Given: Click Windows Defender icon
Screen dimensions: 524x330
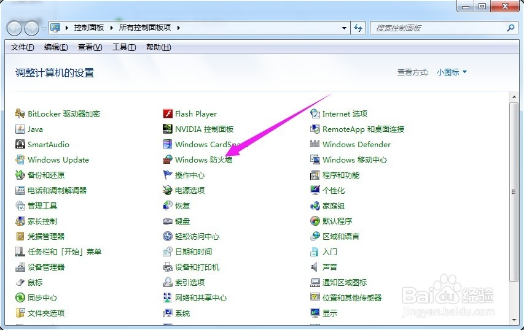Looking at the screenshot, I should pyautogui.click(x=315, y=145).
